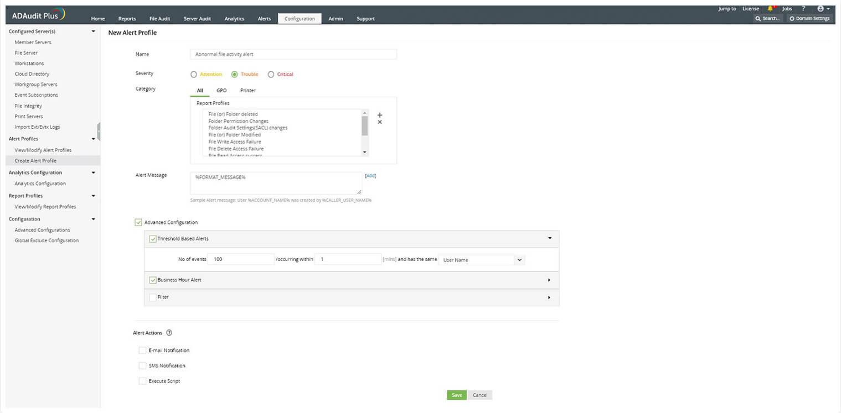
Task: Click the Alert Message text area
Action: 276,183
